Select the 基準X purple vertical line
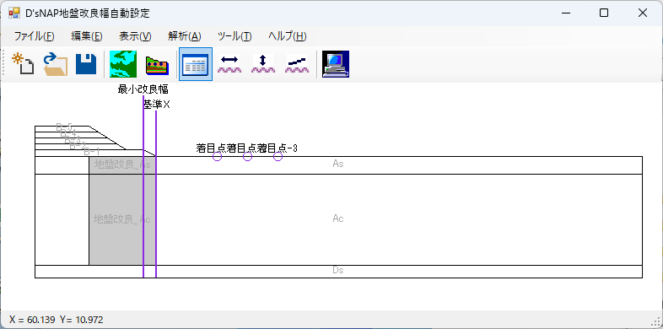This screenshot has width=663, height=329. click(156, 195)
